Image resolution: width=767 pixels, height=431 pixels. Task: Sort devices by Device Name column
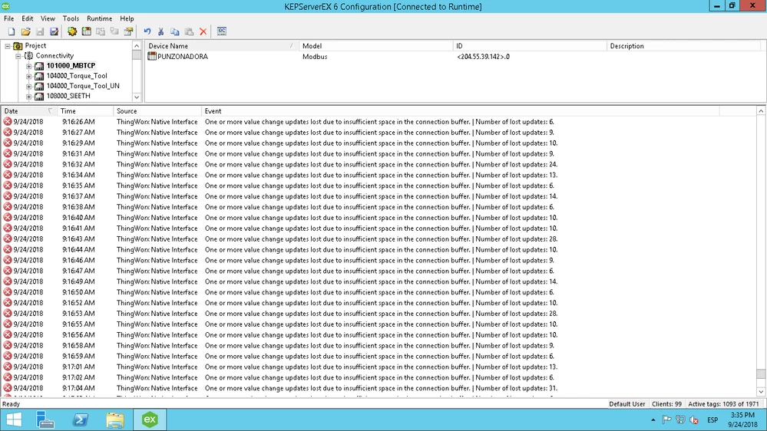[221, 46]
